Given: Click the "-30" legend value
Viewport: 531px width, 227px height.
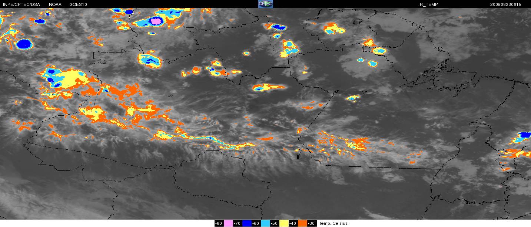Looking at the screenshot, I should pyautogui.click(x=312, y=223).
